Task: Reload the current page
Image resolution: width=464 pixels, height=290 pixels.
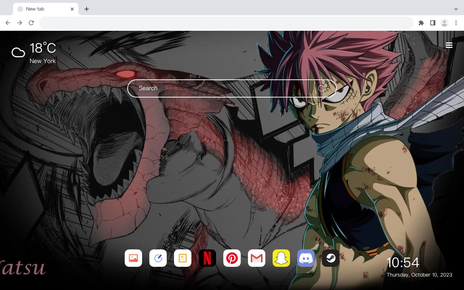Action: coord(31,23)
